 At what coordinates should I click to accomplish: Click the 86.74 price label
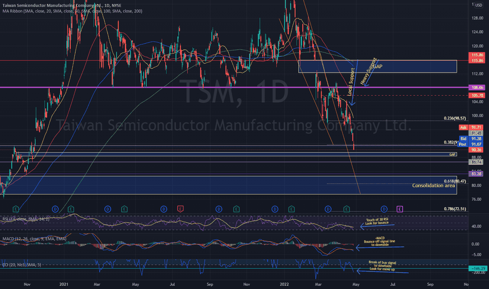(x=476, y=162)
